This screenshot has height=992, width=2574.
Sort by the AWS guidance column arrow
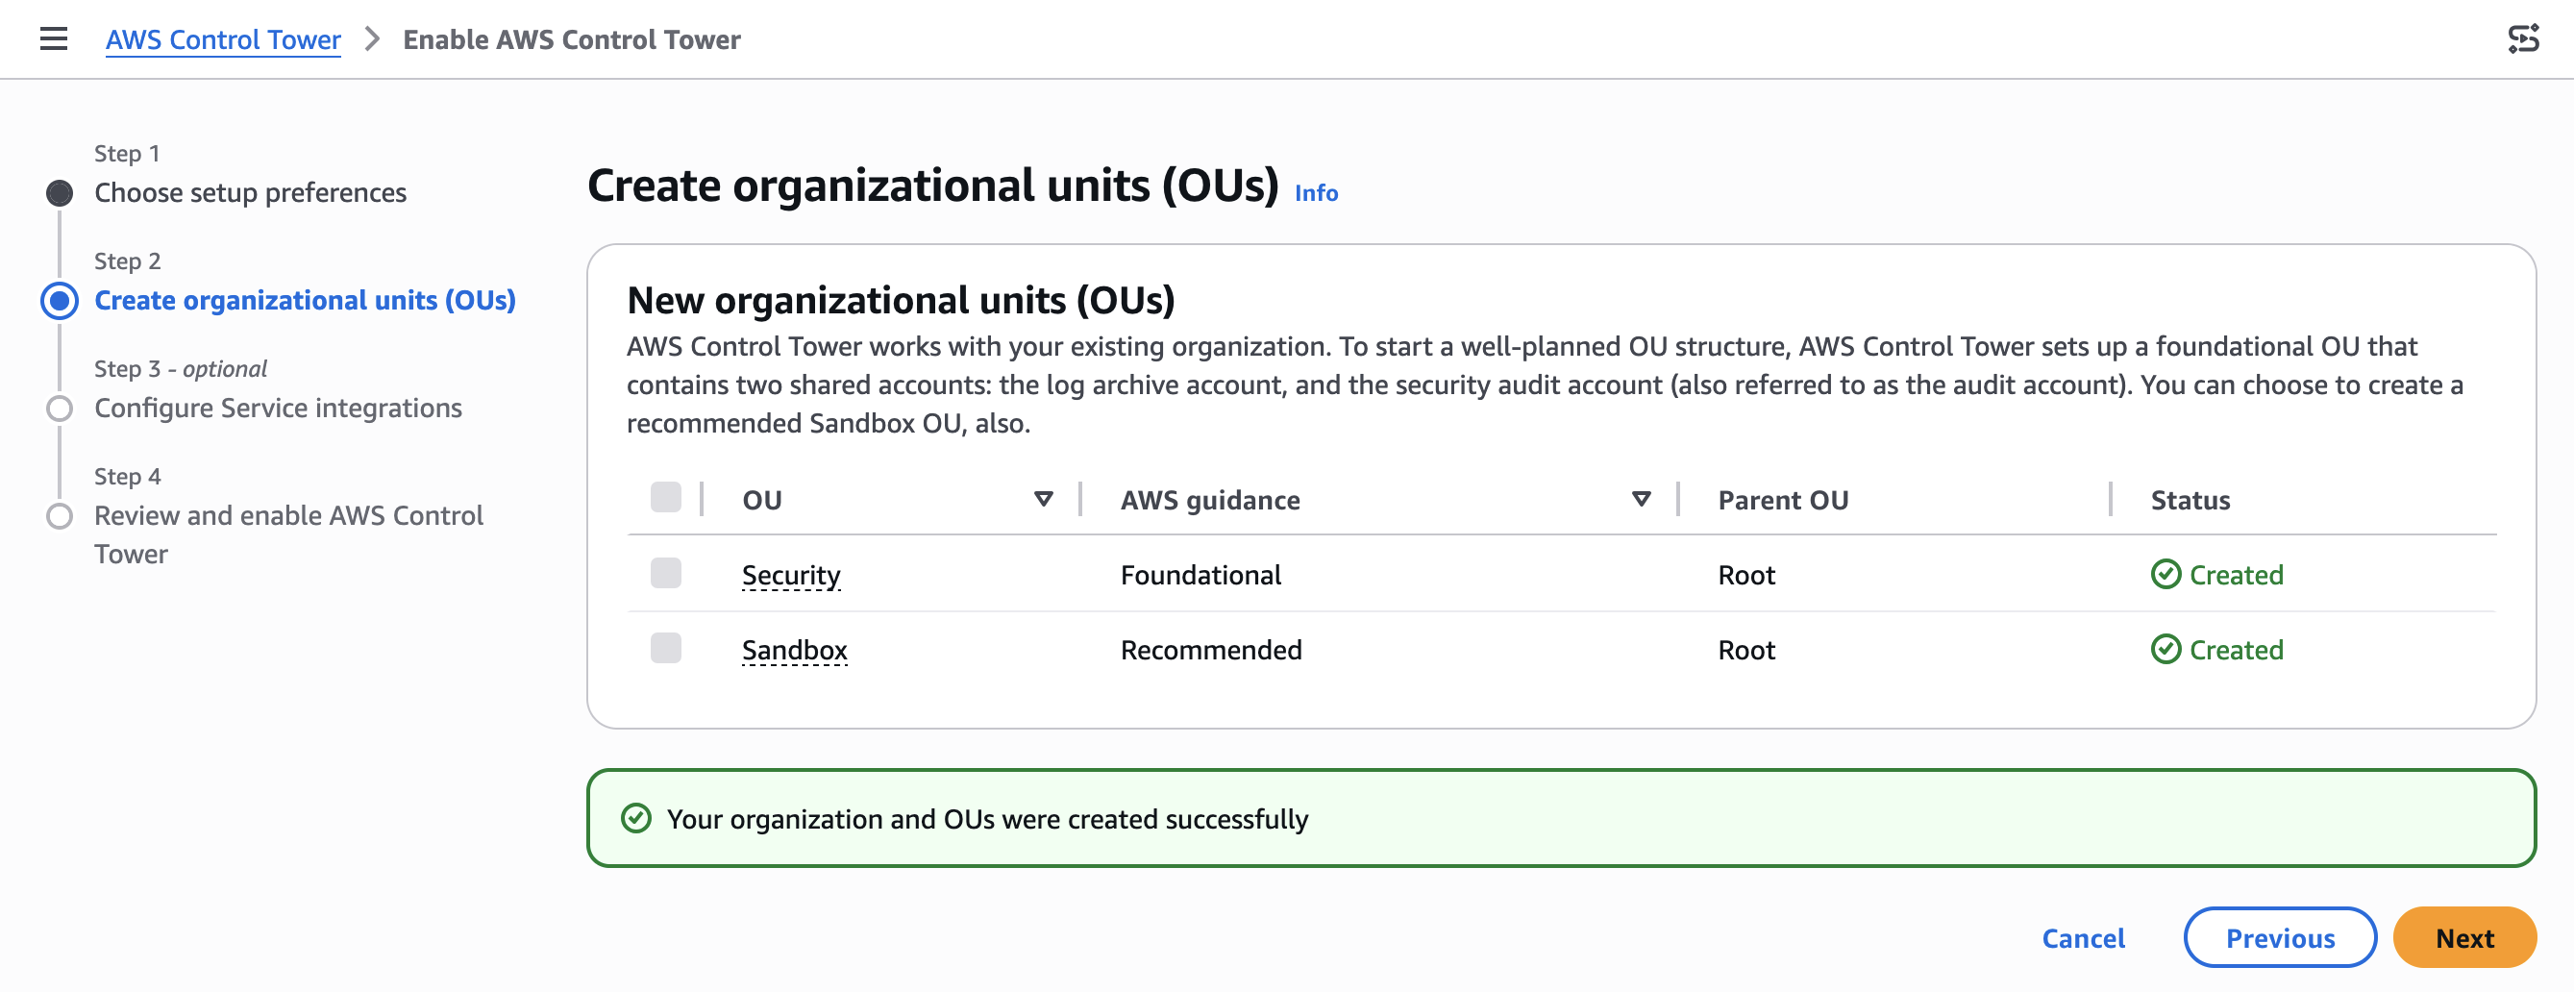point(1641,499)
